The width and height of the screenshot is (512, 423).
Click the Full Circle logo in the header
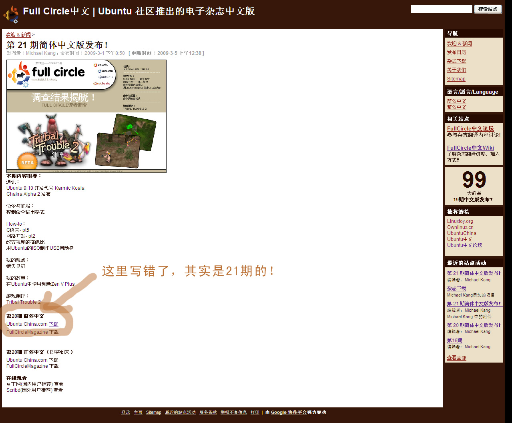pos(11,15)
